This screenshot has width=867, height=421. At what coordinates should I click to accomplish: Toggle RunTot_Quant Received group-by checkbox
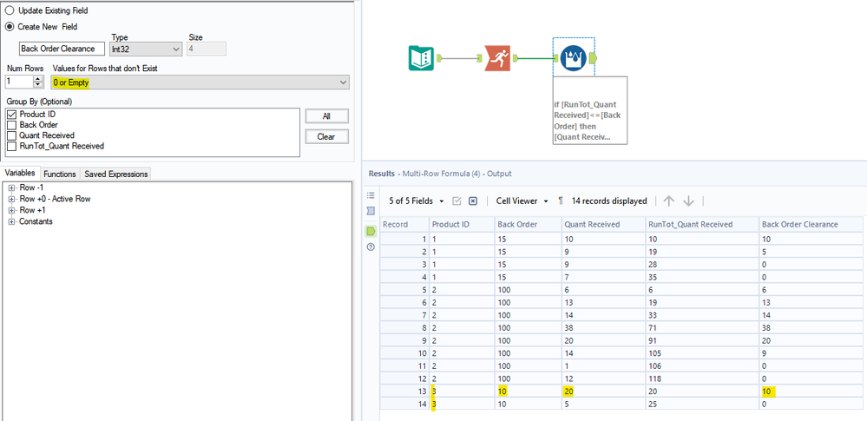[x=12, y=146]
